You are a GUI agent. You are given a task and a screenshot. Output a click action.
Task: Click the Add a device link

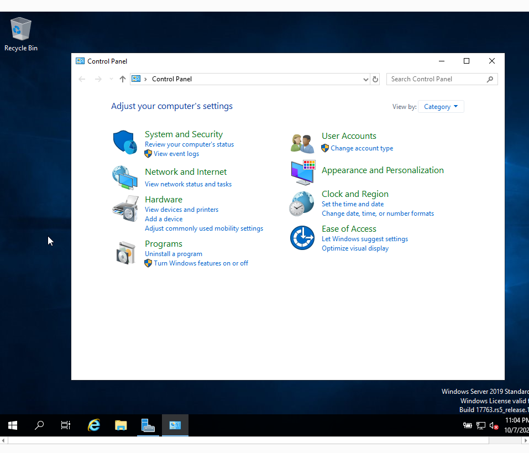tap(164, 219)
